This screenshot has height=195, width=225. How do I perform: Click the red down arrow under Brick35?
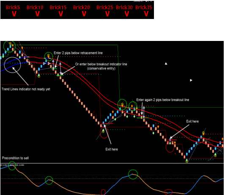tap(146, 14)
